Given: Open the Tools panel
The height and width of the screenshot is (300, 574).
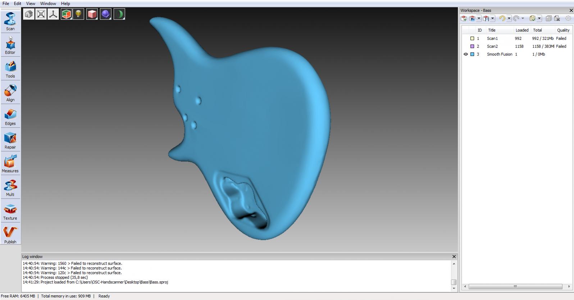Looking at the screenshot, I should click(x=10, y=69).
